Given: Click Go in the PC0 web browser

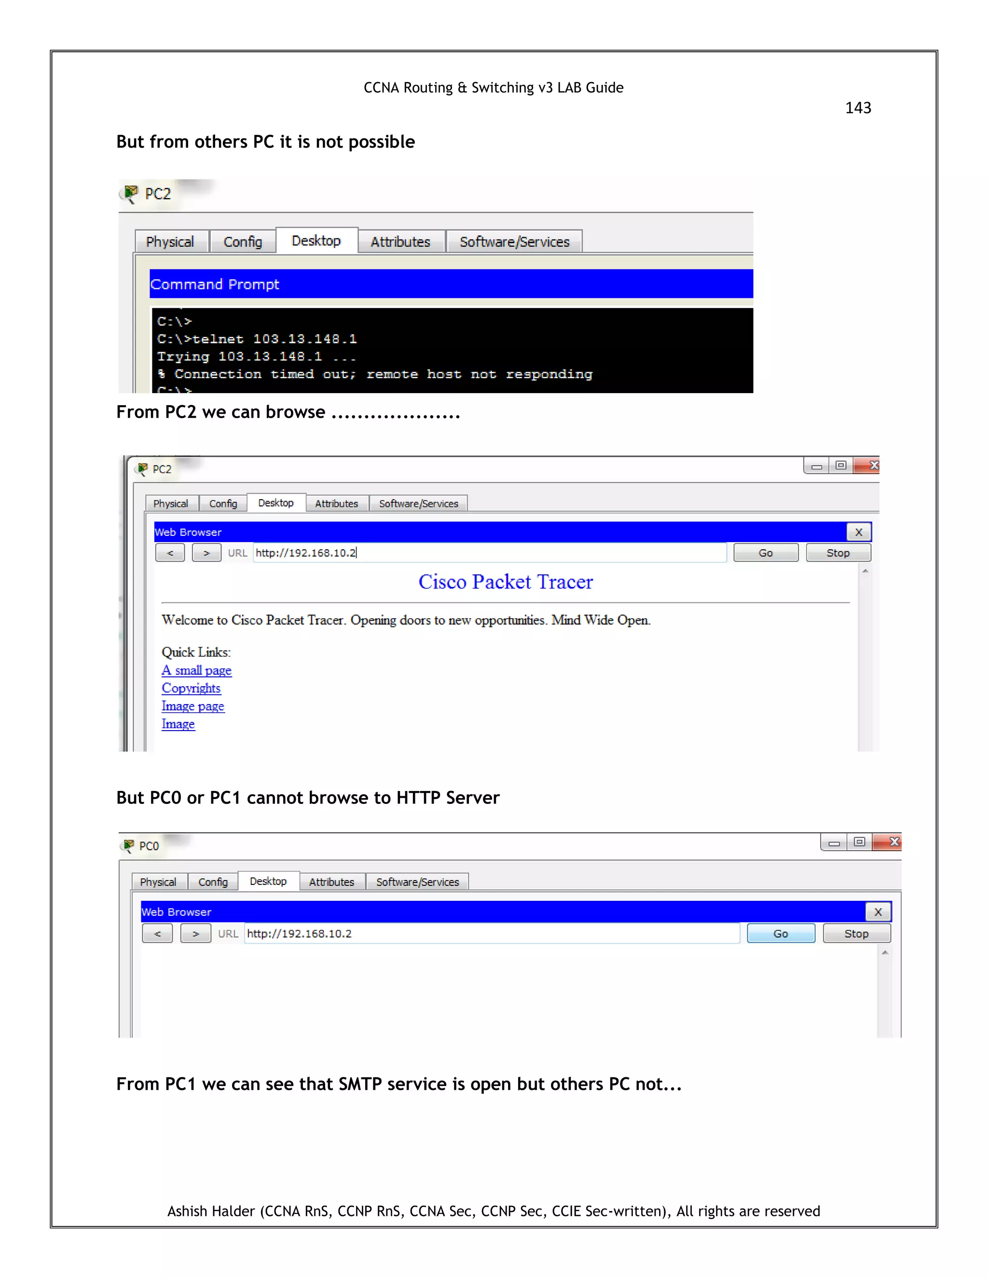Looking at the screenshot, I should pyautogui.click(x=781, y=933).
